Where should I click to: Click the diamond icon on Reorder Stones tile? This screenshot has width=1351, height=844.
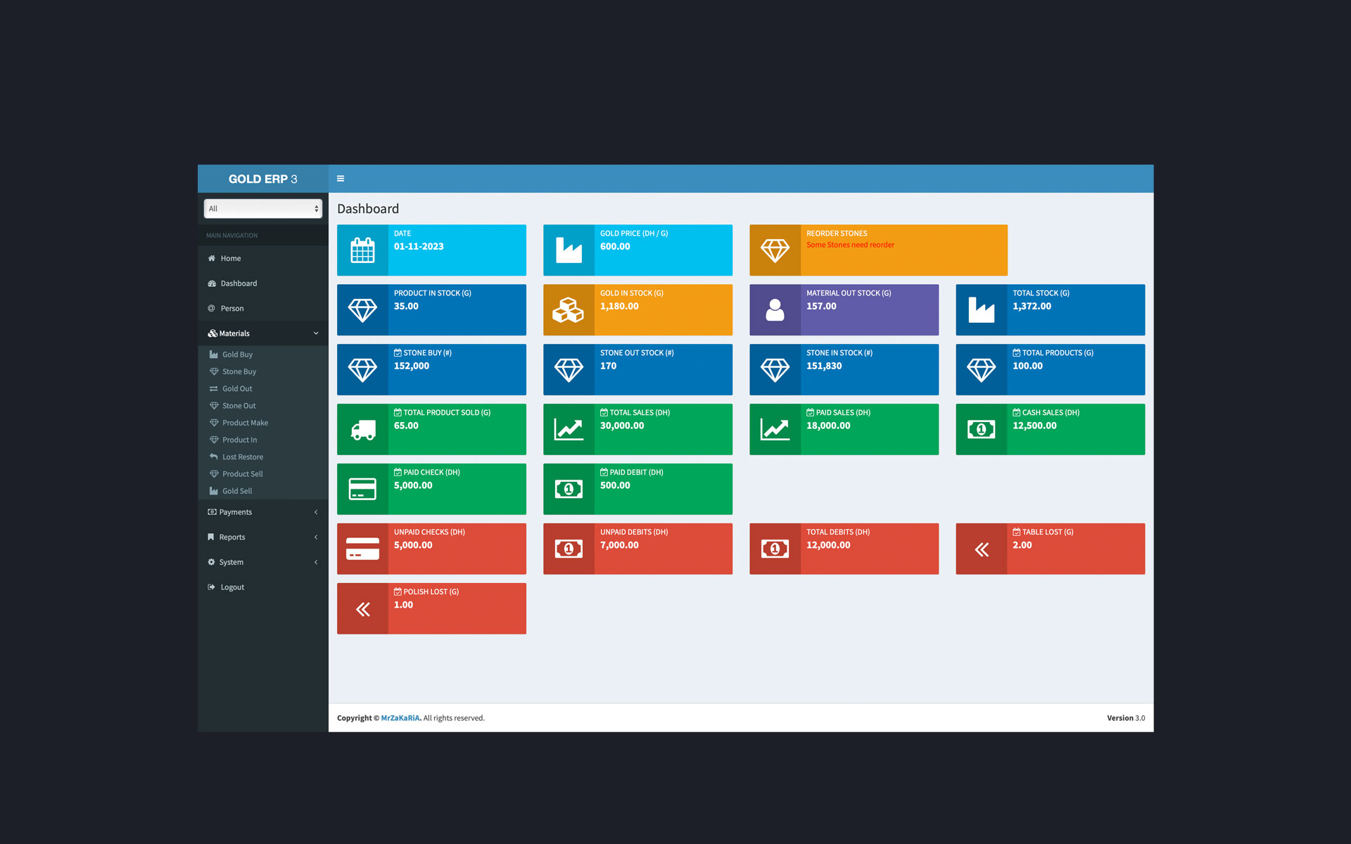click(x=775, y=250)
